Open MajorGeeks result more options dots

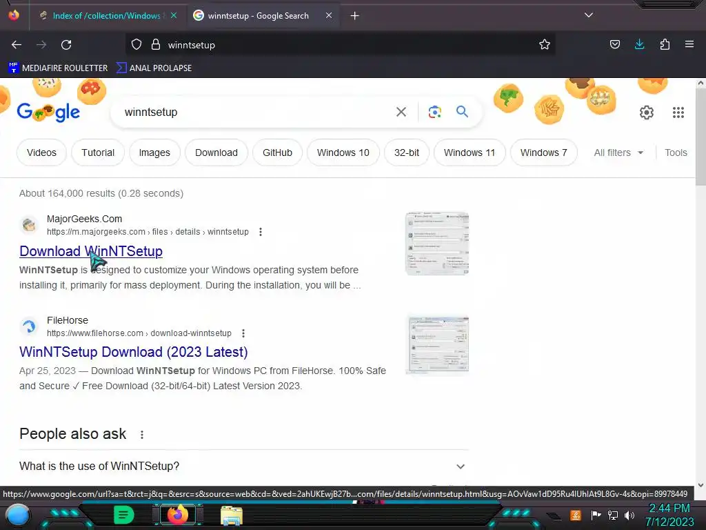click(260, 232)
